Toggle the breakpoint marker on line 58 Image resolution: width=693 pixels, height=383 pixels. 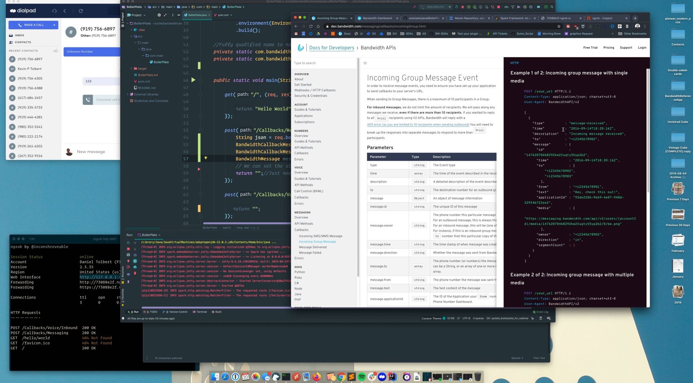point(199,169)
